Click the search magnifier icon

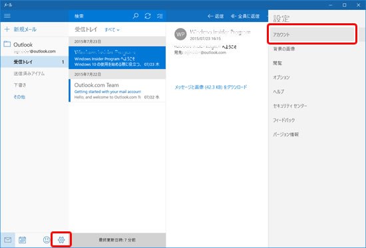point(136,16)
